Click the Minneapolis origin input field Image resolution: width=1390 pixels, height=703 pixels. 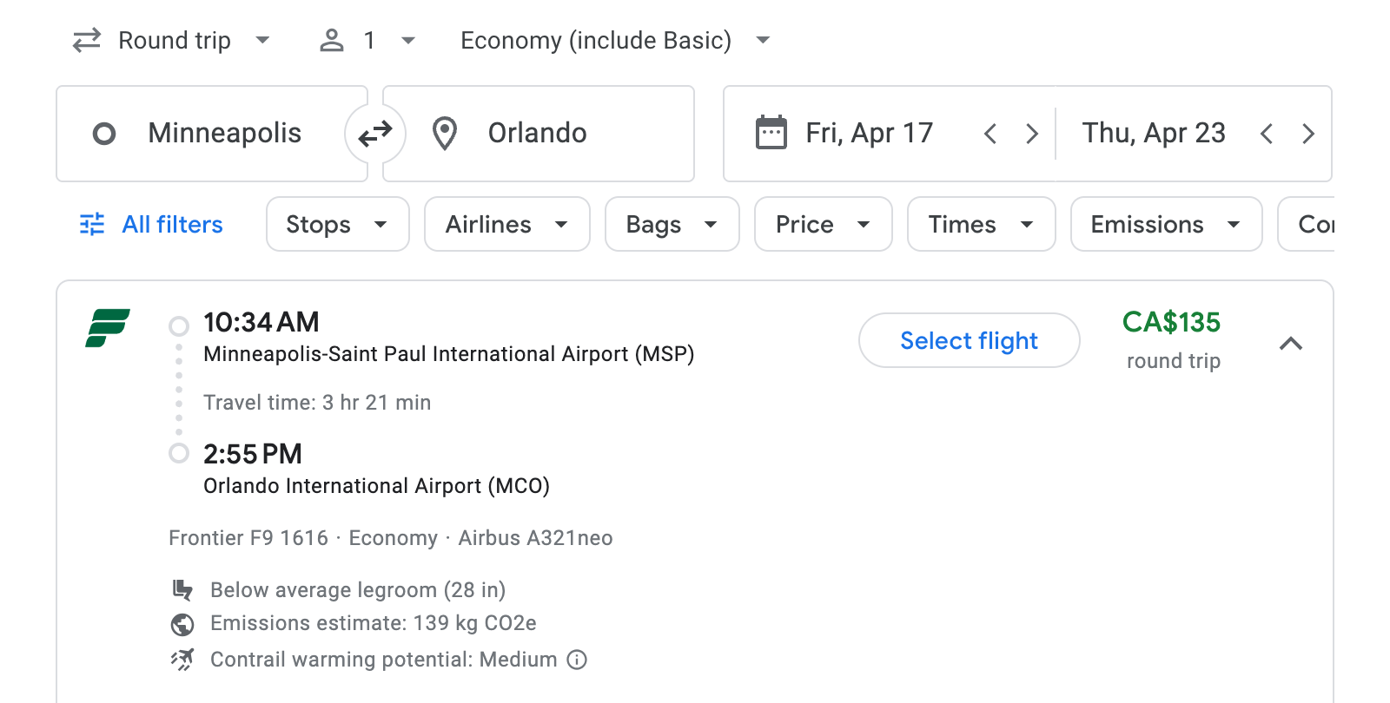(223, 133)
